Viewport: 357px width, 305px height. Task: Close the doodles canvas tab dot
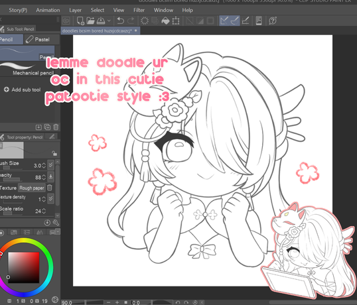click(136, 30)
